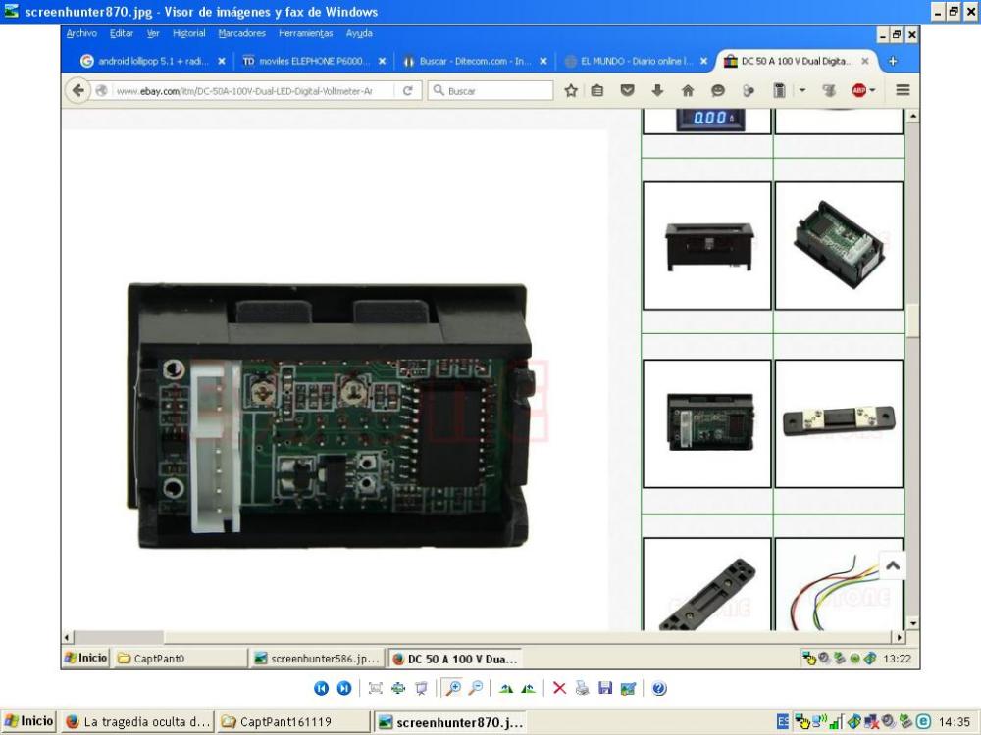Click the Zoom Out magnifier icon
This screenshot has height=735, width=981.
[x=476, y=688]
